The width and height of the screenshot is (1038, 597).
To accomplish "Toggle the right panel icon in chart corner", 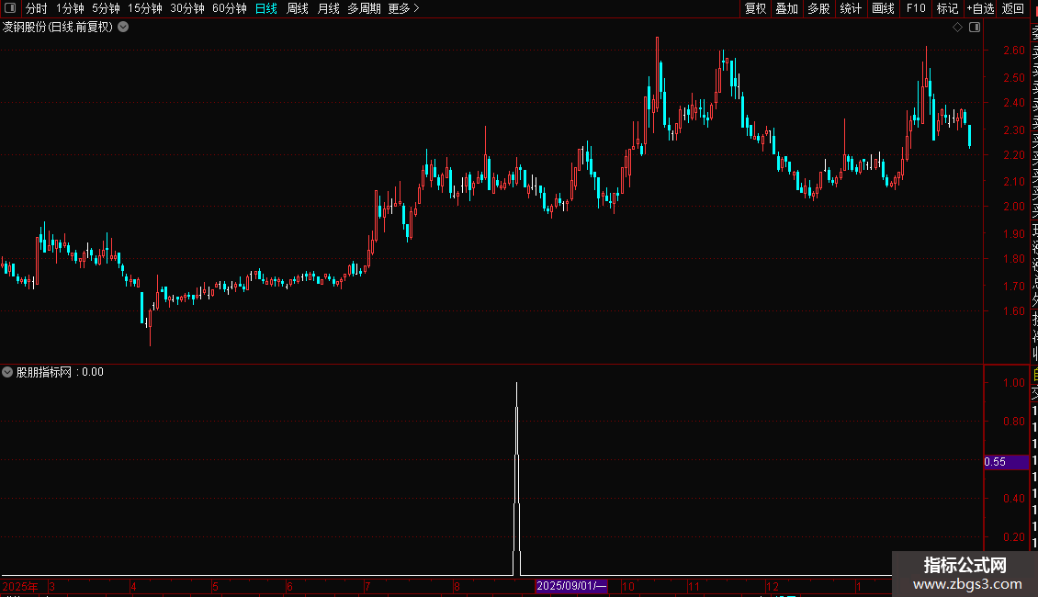I will pyautogui.click(x=975, y=28).
